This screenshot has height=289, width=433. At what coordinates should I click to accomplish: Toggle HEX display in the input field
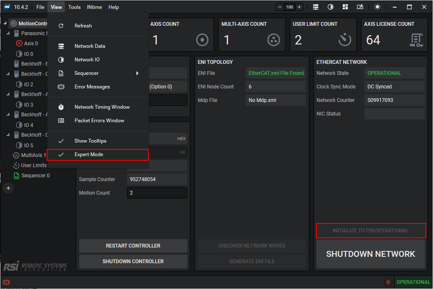(x=181, y=139)
